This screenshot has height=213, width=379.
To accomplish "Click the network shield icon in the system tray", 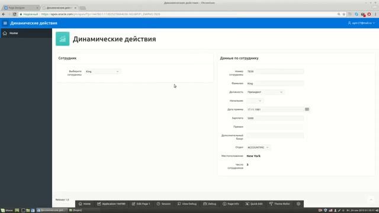I will [x=326, y=211].
